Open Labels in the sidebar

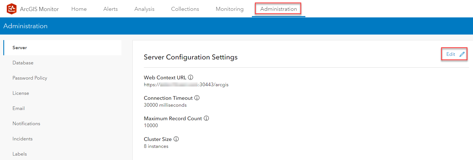pyautogui.click(x=20, y=154)
